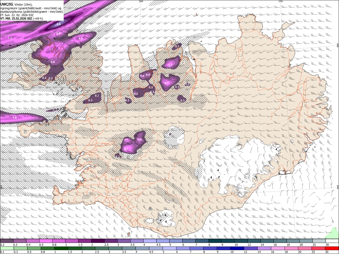Viewport: 339px width, 254px height.
Task: Pick the white swatch after 30 on snow scale
Action: click(332, 241)
